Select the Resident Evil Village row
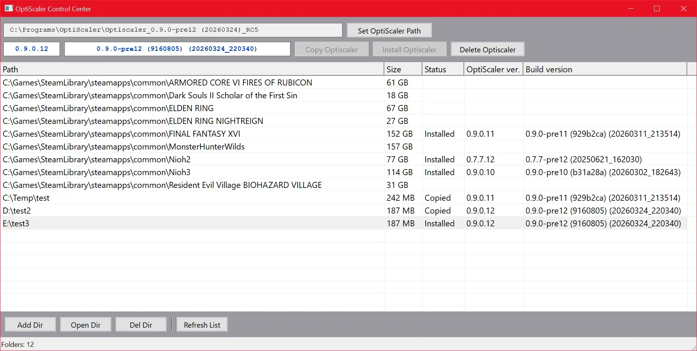The height and width of the screenshot is (351, 697). 344,185
